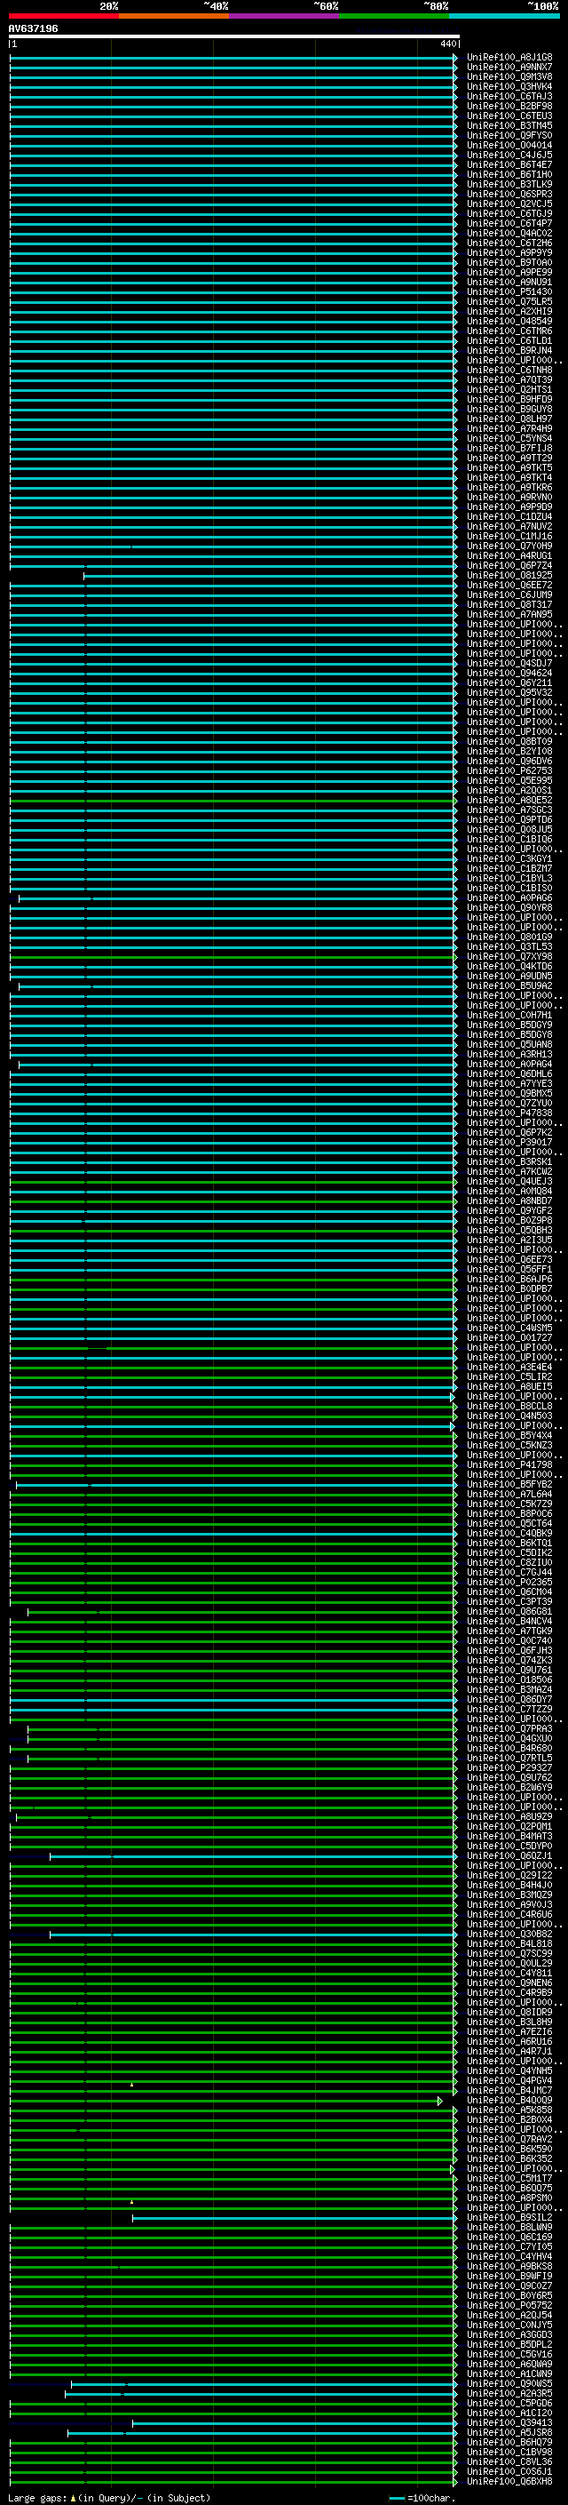Click hit label UniRef100_Q6BXH8

click(x=509, y=2482)
